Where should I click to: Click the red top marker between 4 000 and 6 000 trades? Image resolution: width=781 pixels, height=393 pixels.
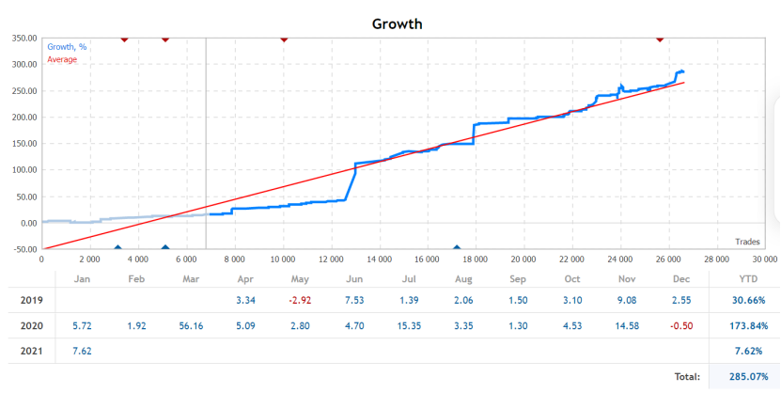[x=165, y=39]
